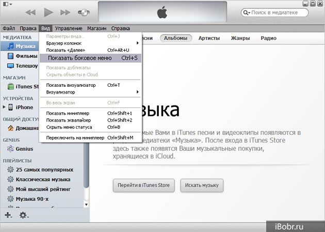Switch to the Радио tab
Screen dimensions: 325x232
tap(268, 38)
